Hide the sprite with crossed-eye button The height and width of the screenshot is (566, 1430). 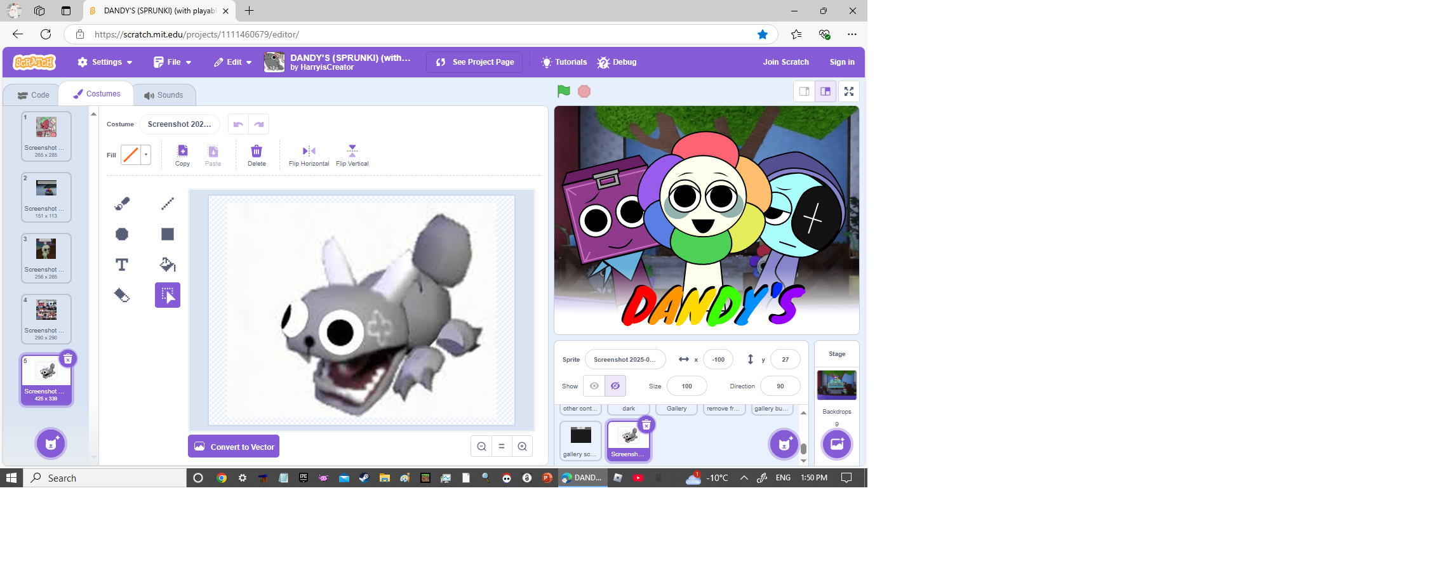(615, 386)
